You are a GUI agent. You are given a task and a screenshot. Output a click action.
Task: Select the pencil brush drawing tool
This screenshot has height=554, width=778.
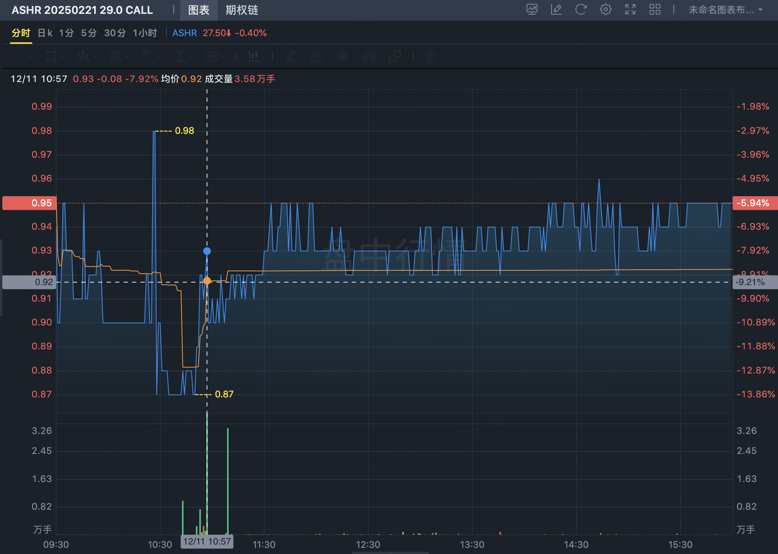[x=291, y=57]
